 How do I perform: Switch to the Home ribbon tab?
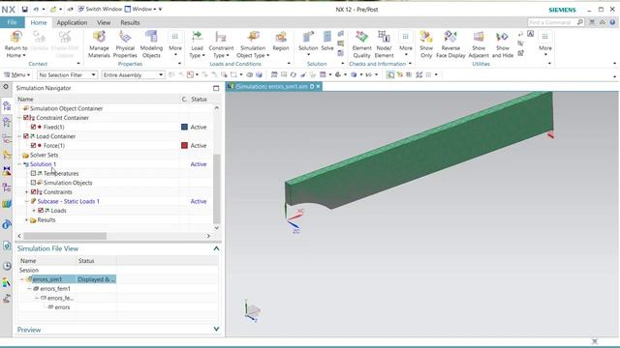pos(39,22)
